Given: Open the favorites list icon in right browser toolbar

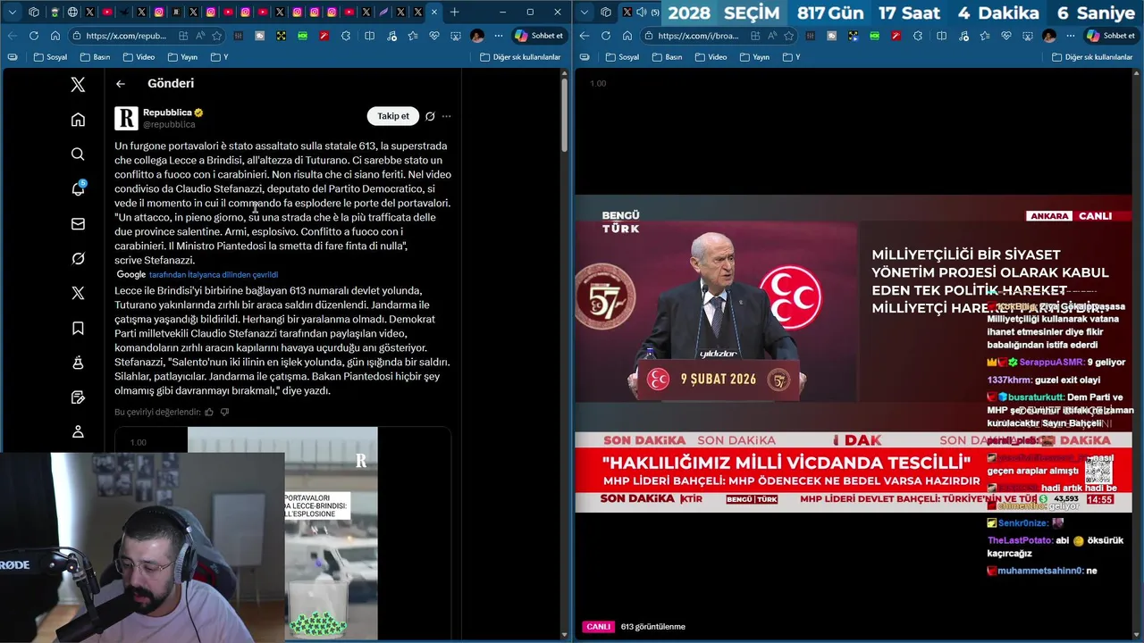Looking at the screenshot, I should (x=984, y=36).
